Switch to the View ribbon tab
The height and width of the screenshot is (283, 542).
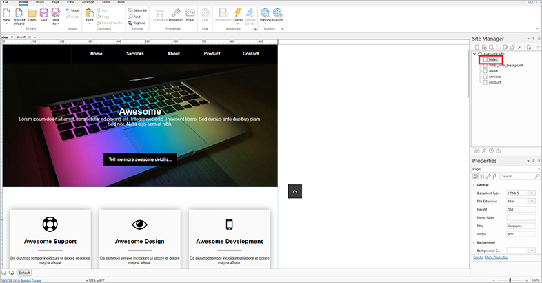click(x=70, y=2)
